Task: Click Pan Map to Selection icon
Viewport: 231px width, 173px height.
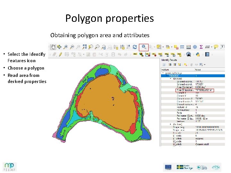Action: 59,47
